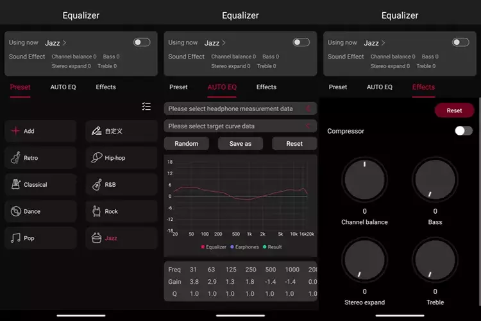Screen dimensions: 481x321
Task: Select gain value 3.8 at 31 Hz
Action: click(x=194, y=281)
